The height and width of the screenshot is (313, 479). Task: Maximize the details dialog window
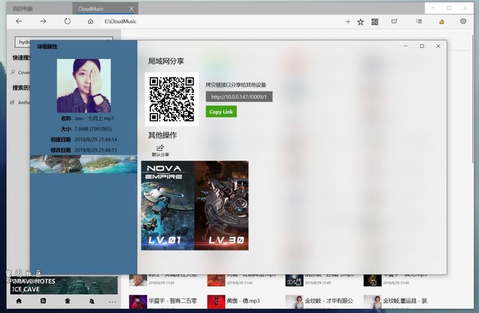click(422, 46)
